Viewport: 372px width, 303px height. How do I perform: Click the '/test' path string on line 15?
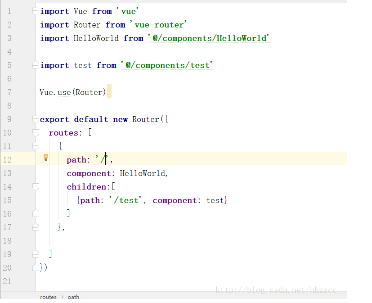(125, 200)
